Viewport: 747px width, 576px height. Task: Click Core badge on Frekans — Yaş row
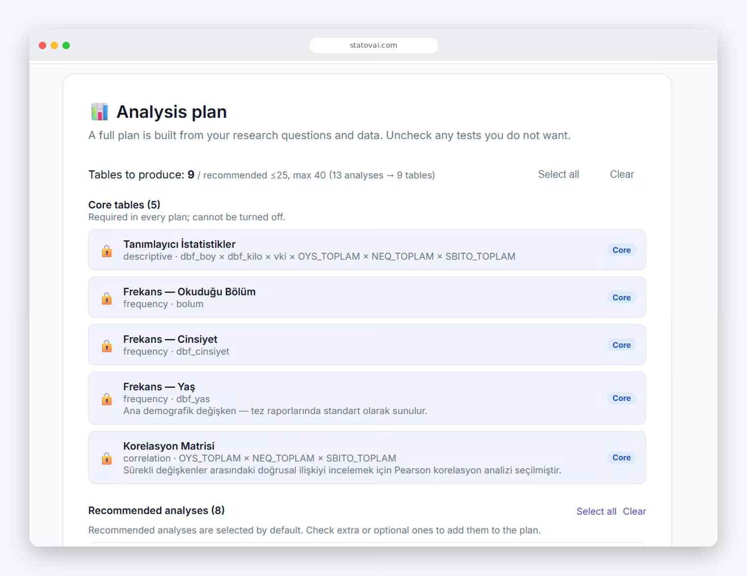pos(621,398)
